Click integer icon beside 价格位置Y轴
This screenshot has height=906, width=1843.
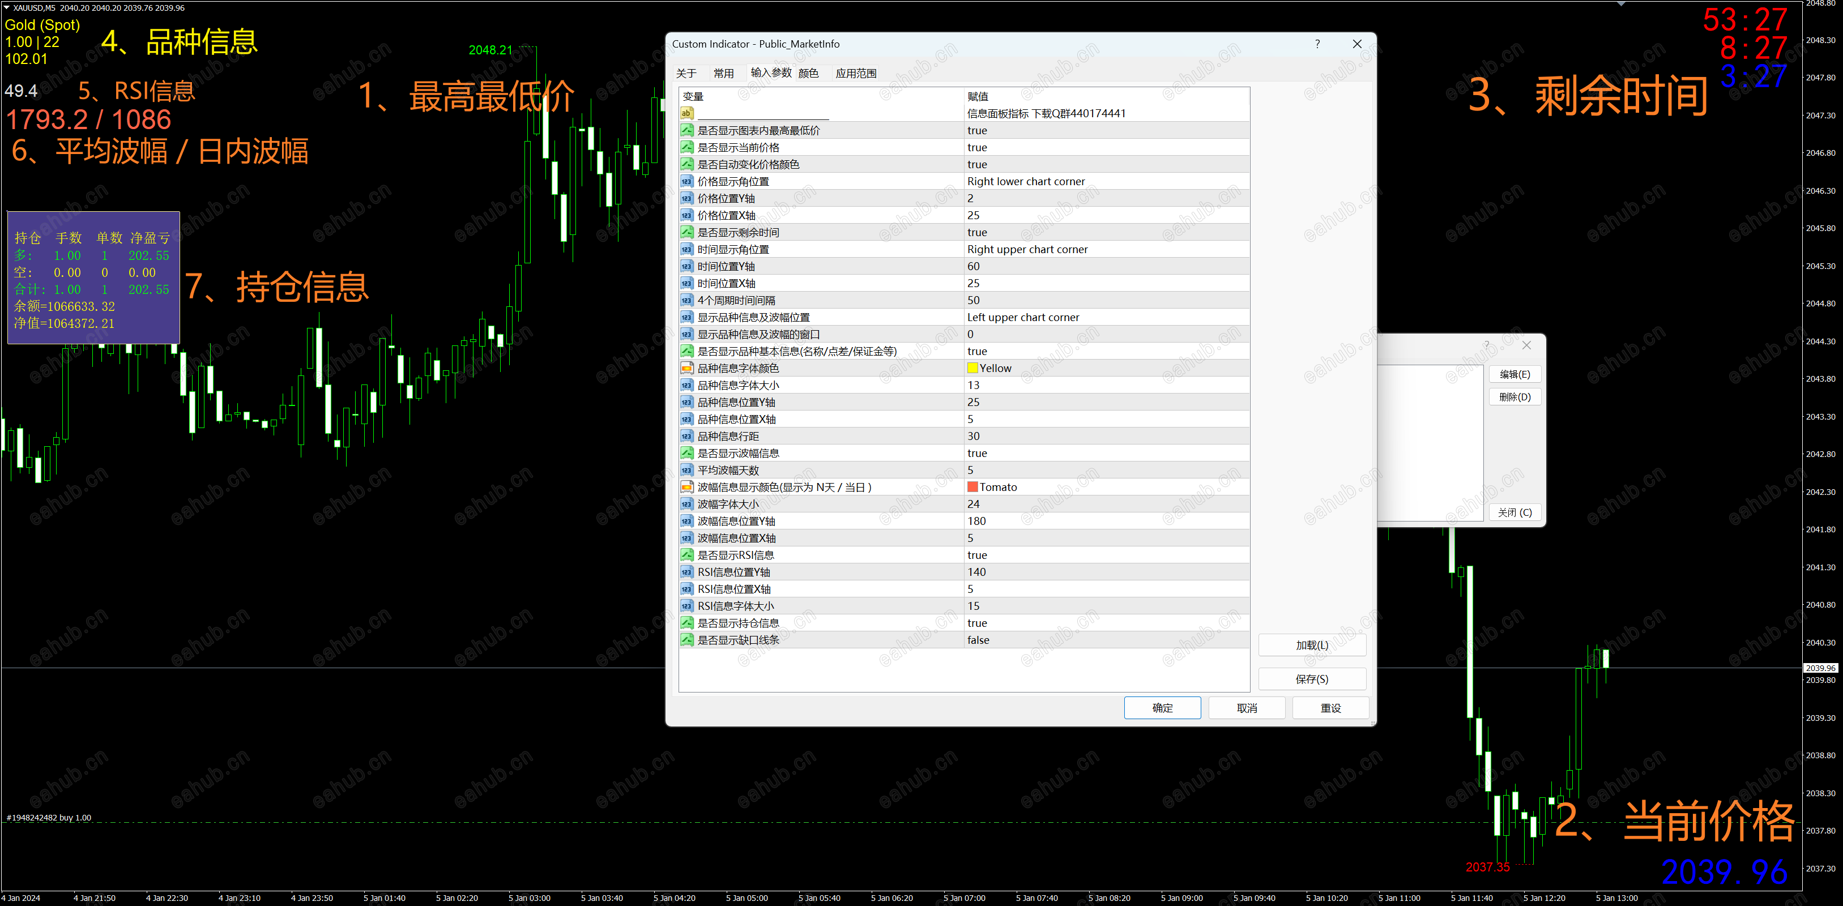coord(686,198)
